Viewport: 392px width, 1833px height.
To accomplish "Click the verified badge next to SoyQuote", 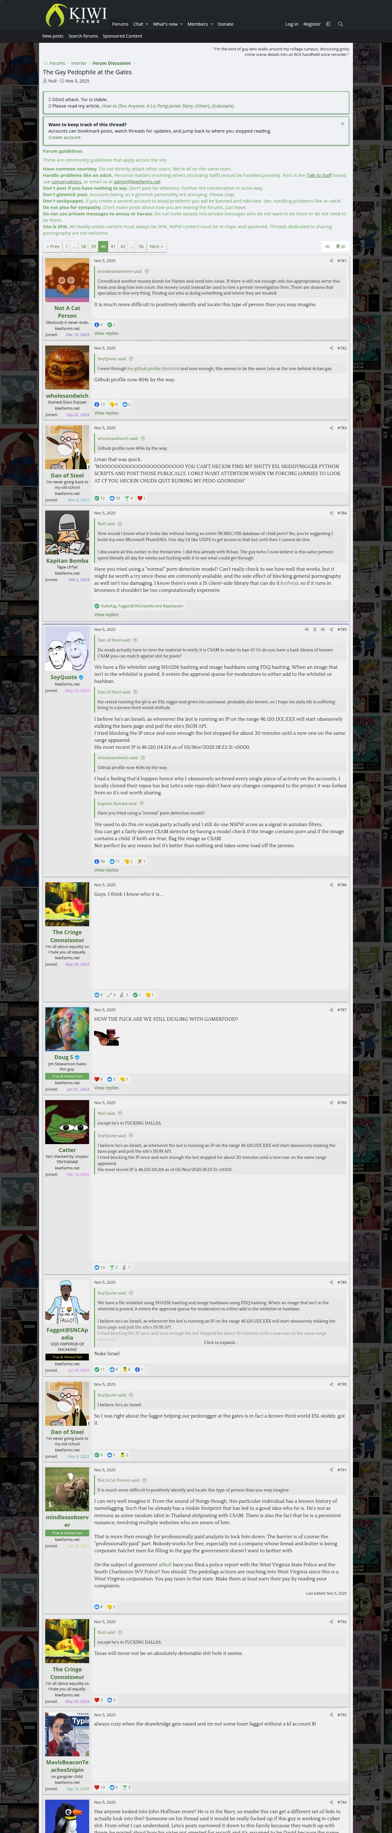I will coord(81,677).
